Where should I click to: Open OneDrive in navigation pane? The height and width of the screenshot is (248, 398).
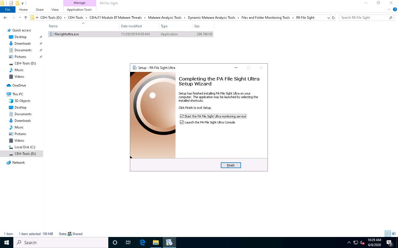19,85
